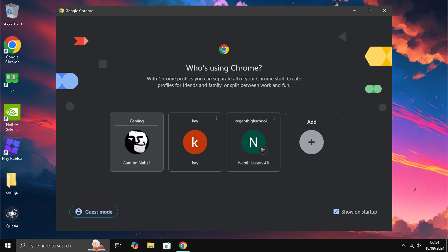Maximize the Google Chrome window
448x252 pixels.
click(x=369, y=10)
